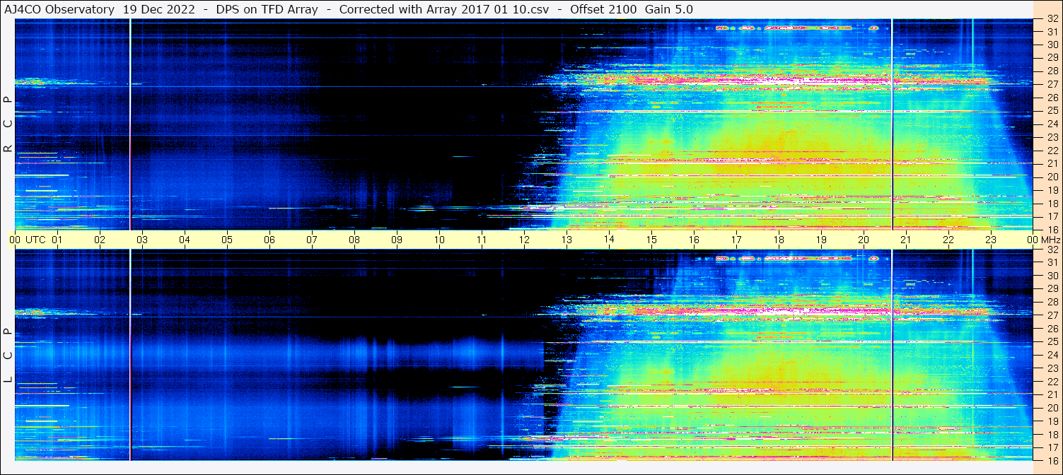This screenshot has height=475, width=1063.
Task: Click the Gain 5.0 value in header
Action: pos(669,9)
